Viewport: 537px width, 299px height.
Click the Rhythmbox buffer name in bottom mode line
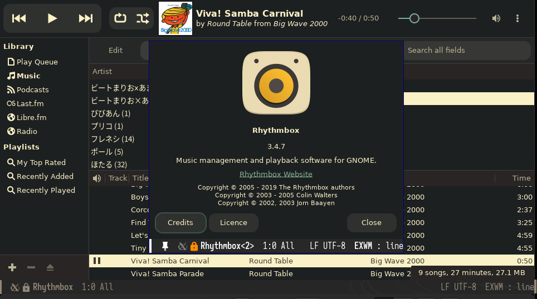53,287
